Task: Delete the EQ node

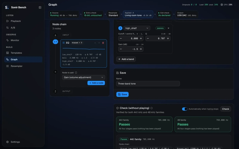Action: pyautogui.click(x=103, y=43)
